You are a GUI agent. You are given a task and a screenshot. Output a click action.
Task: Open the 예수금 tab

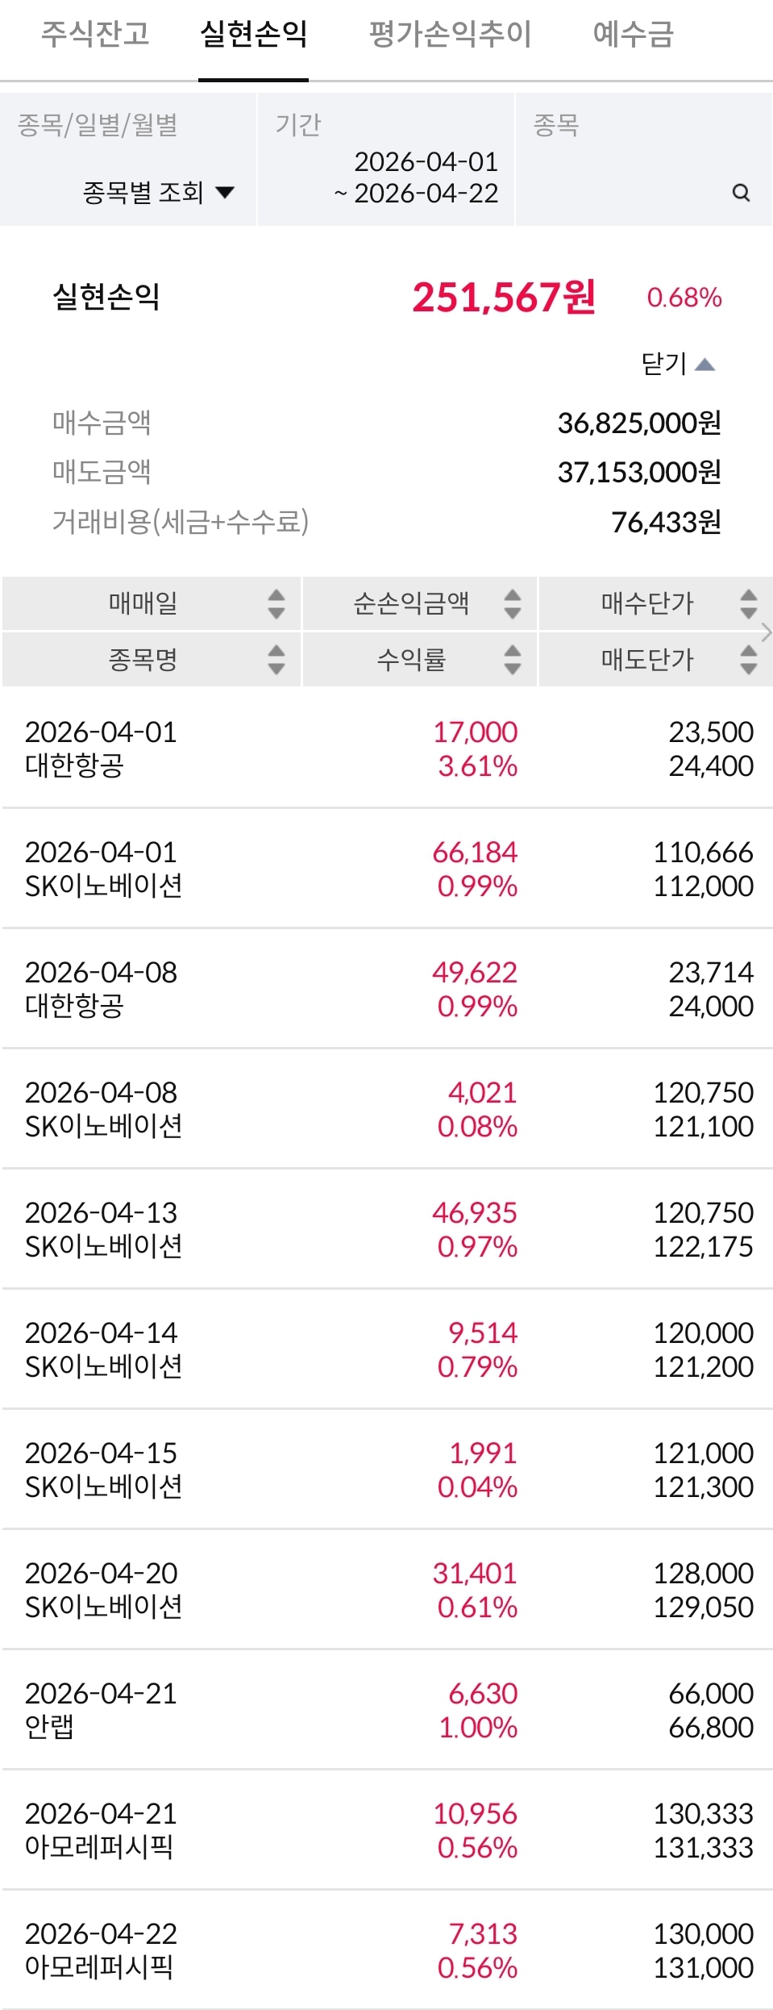(633, 34)
